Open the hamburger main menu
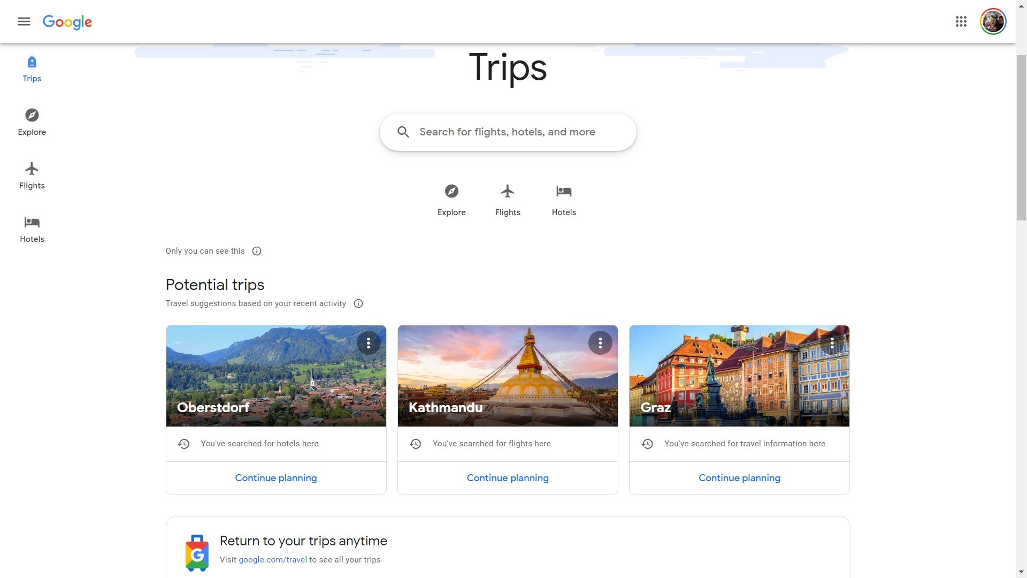Image resolution: width=1027 pixels, height=578 pixels. [x=24, y=21]
